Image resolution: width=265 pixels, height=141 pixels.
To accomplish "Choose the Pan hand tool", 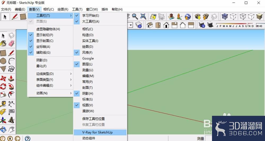I will click(x=11, y=130).
